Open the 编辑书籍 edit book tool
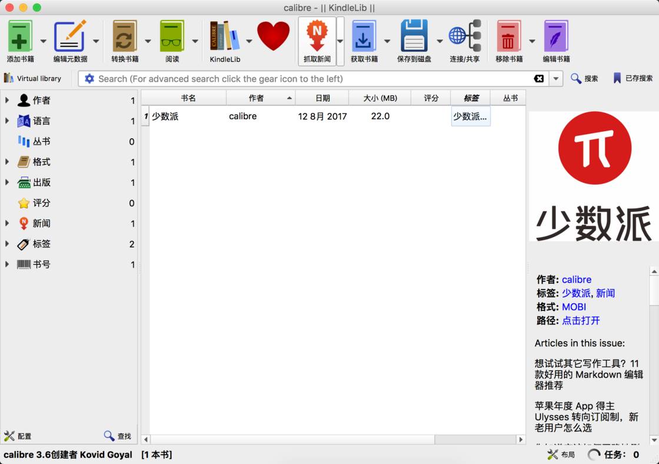 [556, 36]
